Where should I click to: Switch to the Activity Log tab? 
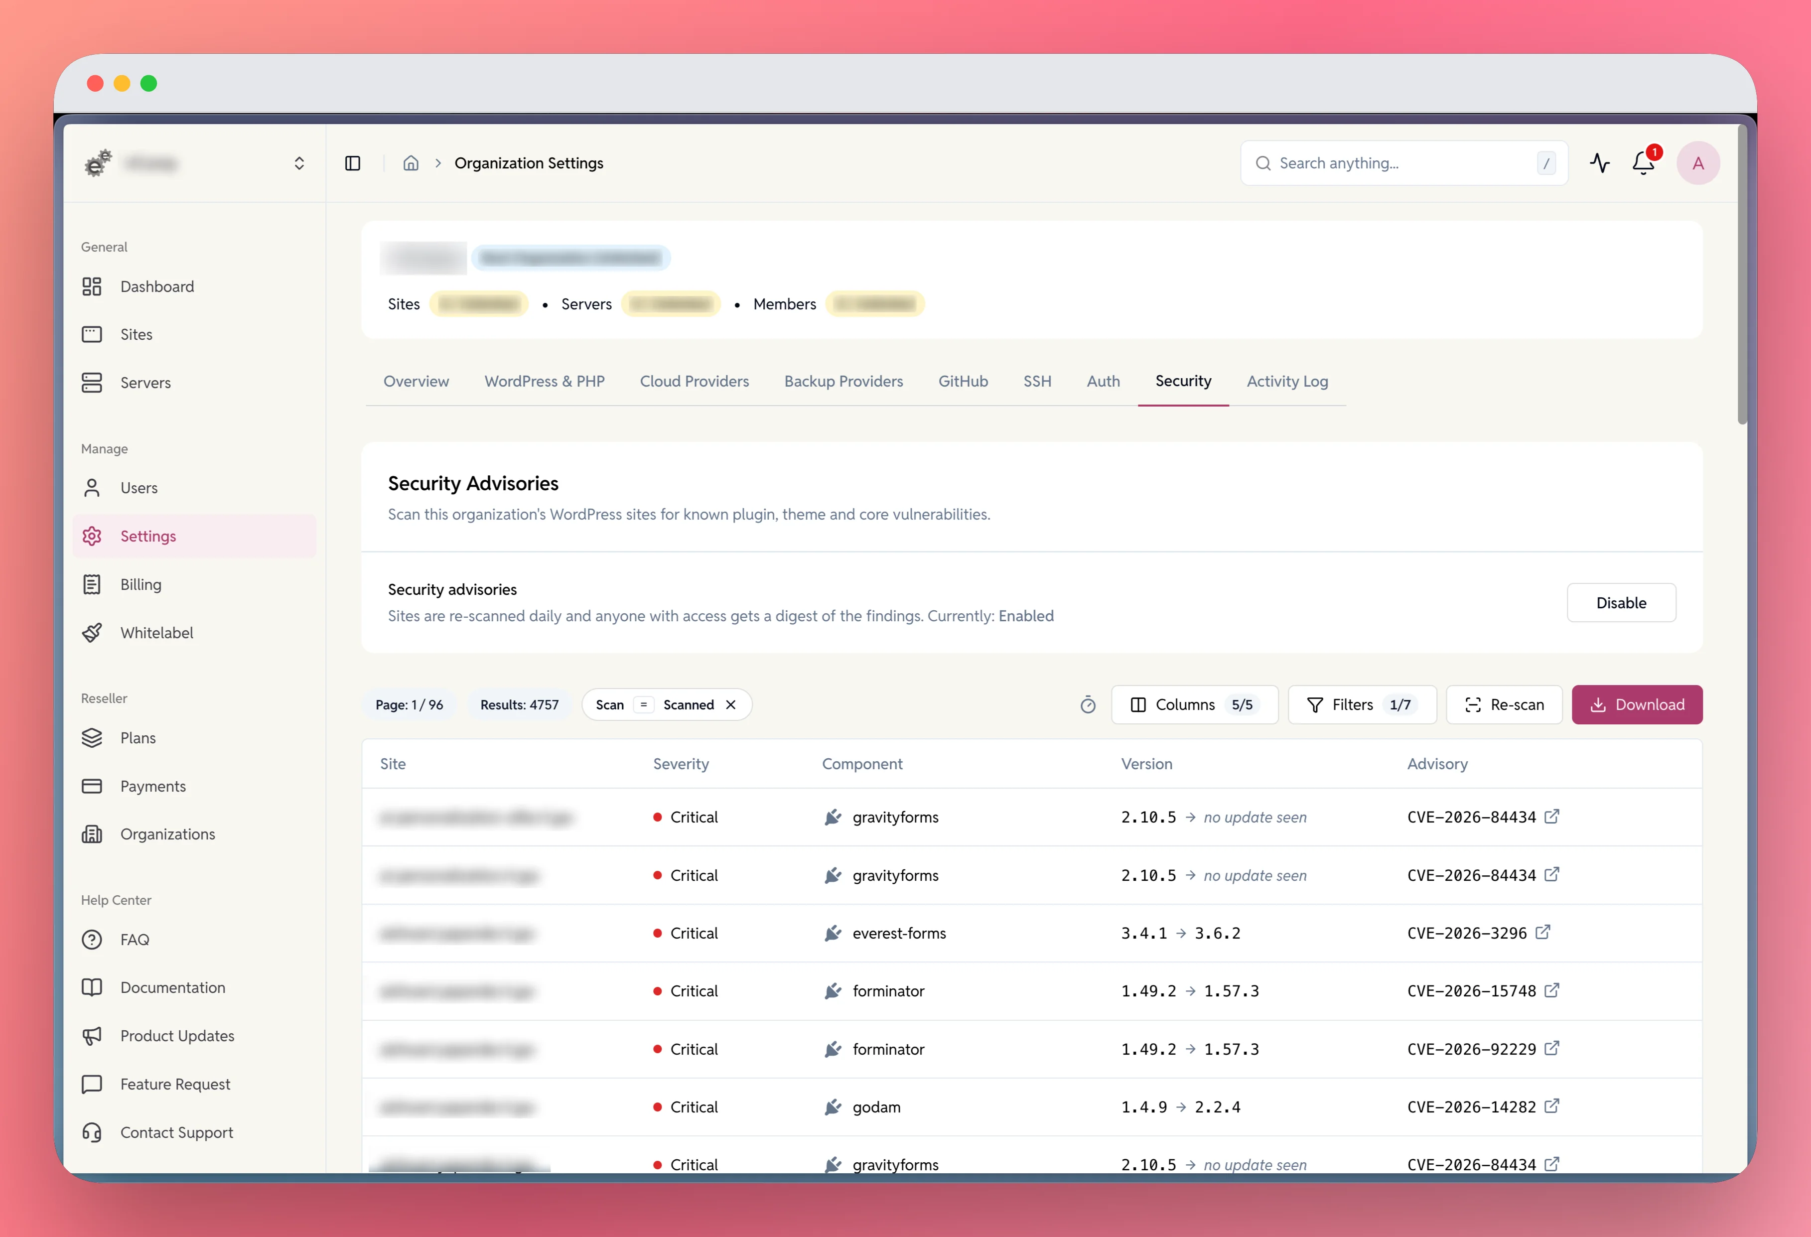1287,381
